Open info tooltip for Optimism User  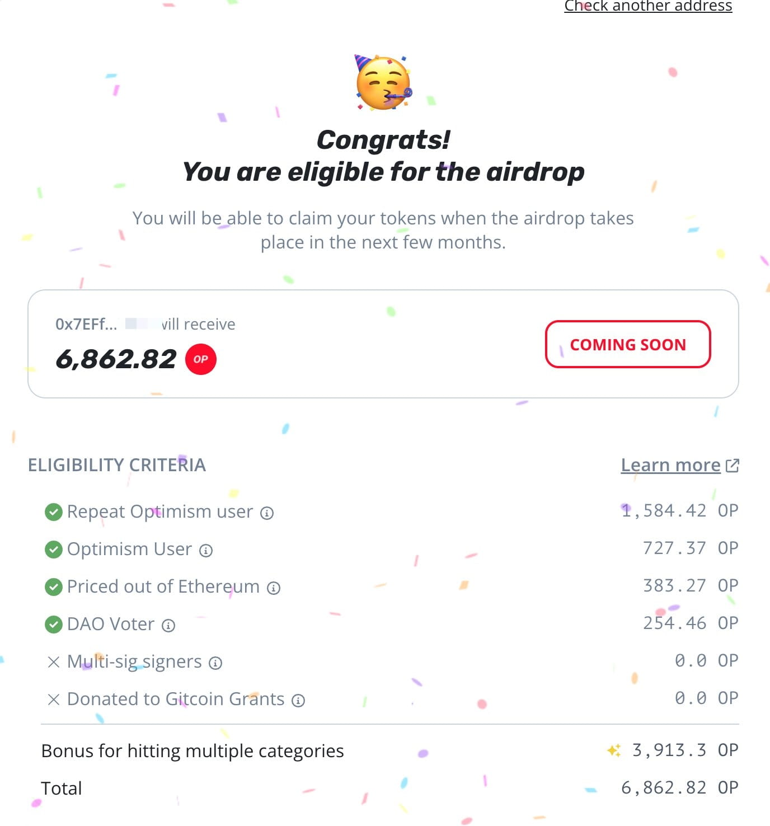coord(206,551)
